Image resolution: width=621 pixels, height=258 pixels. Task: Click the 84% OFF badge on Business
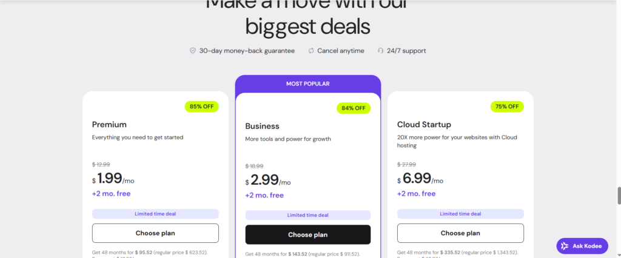[x=354, y=108]
